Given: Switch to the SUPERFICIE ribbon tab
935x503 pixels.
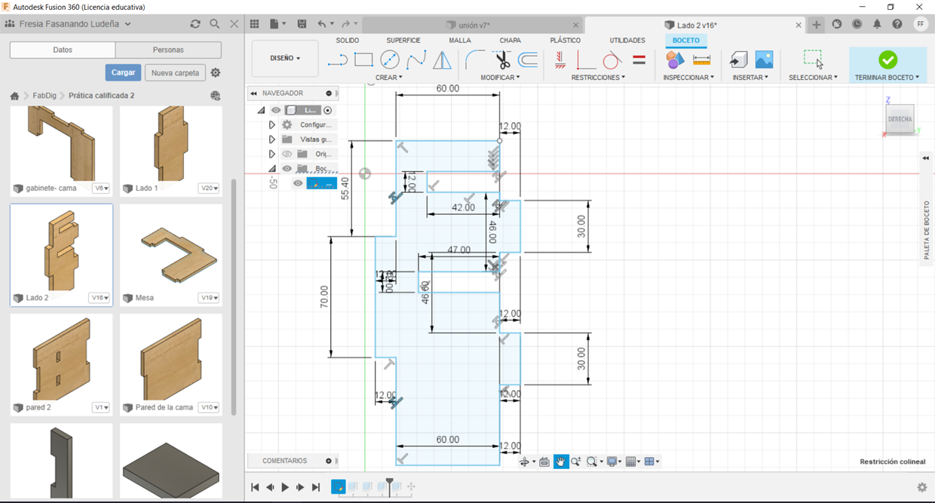Looking at the screenshot, I should coord(403,40).
